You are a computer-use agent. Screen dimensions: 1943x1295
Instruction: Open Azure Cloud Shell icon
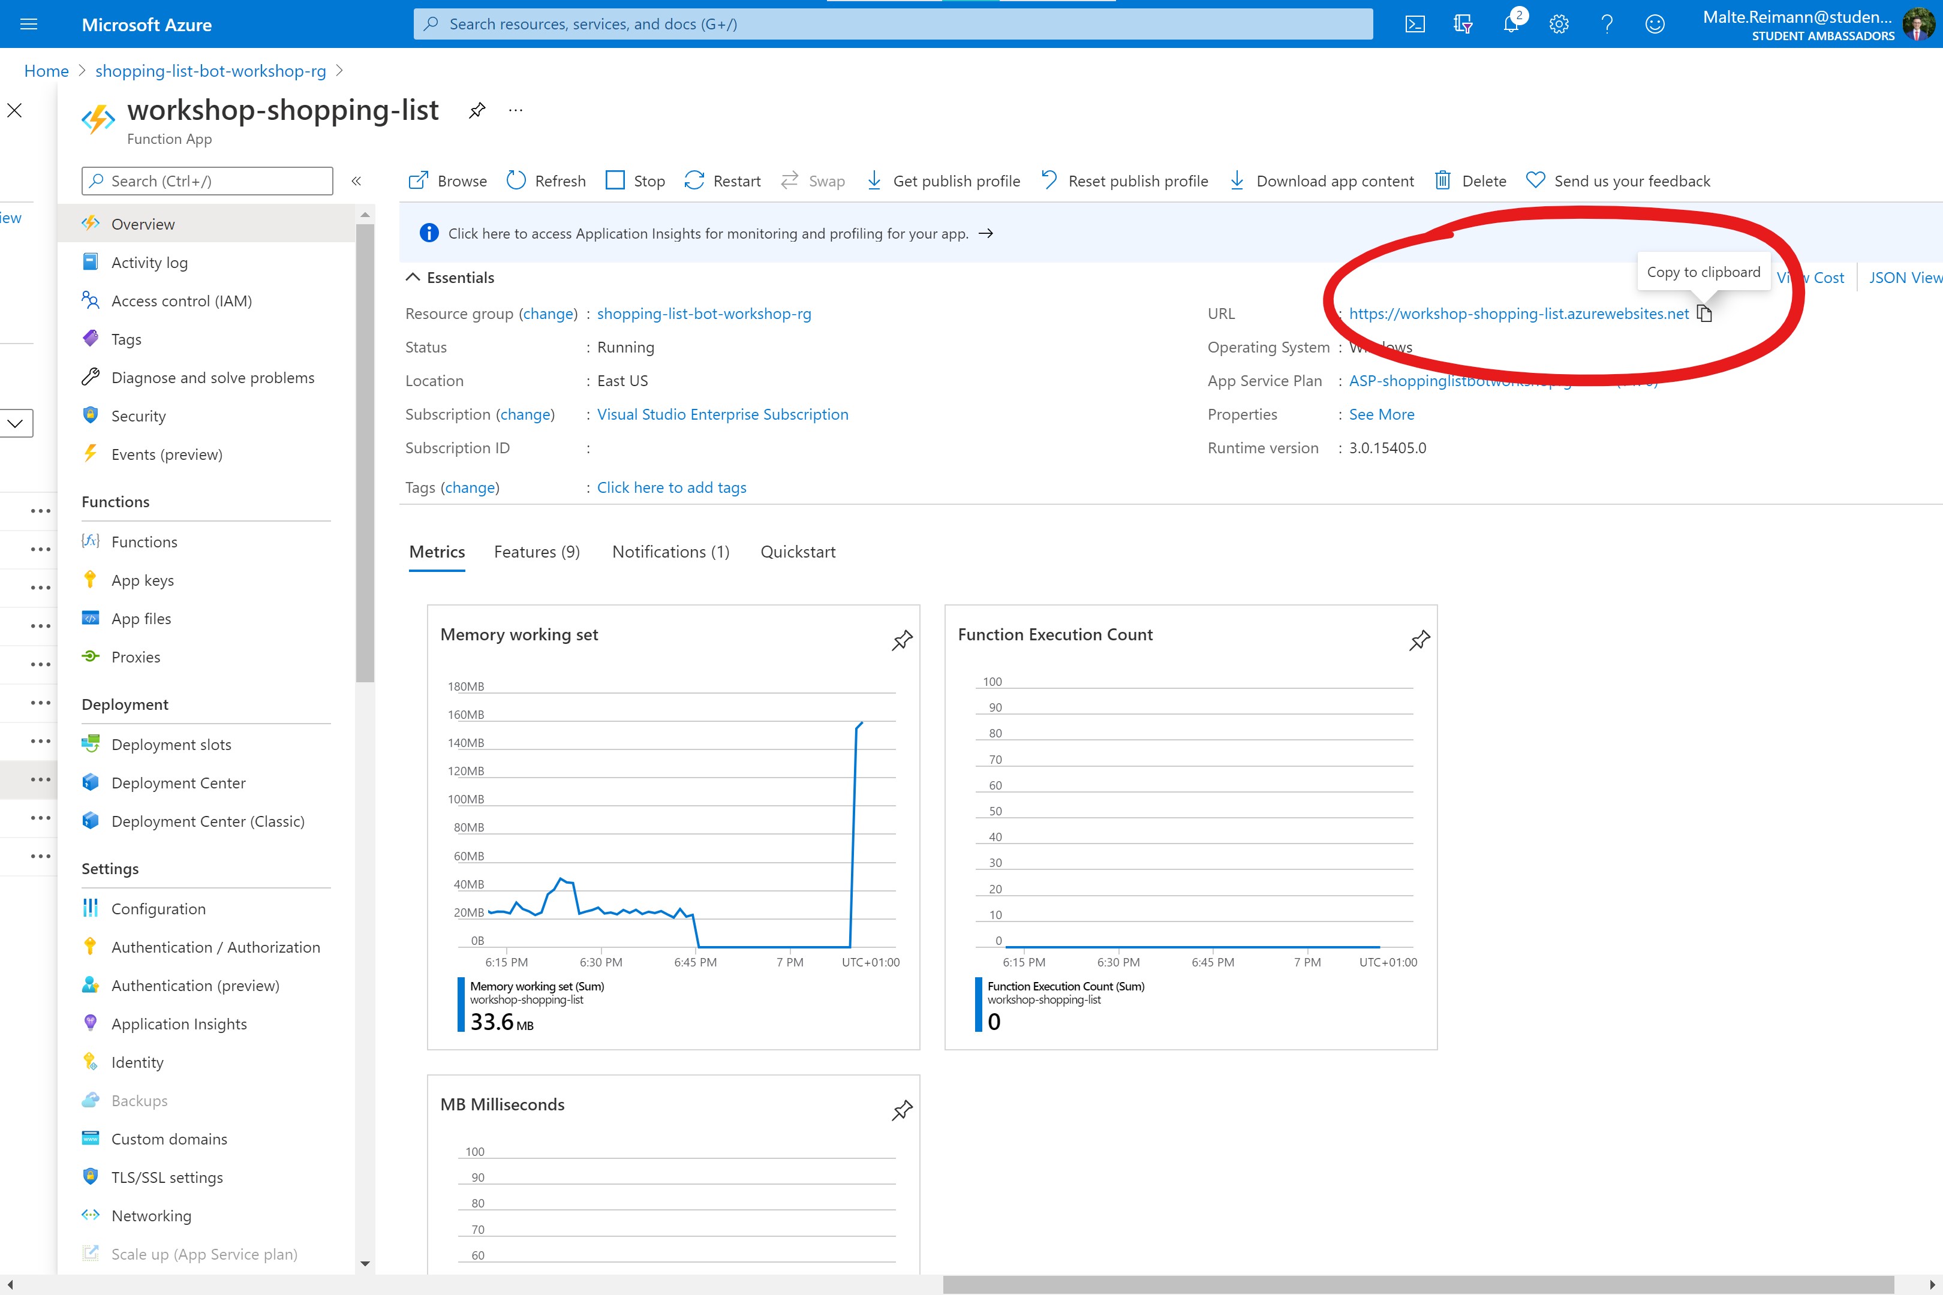tap(1414, 24)
